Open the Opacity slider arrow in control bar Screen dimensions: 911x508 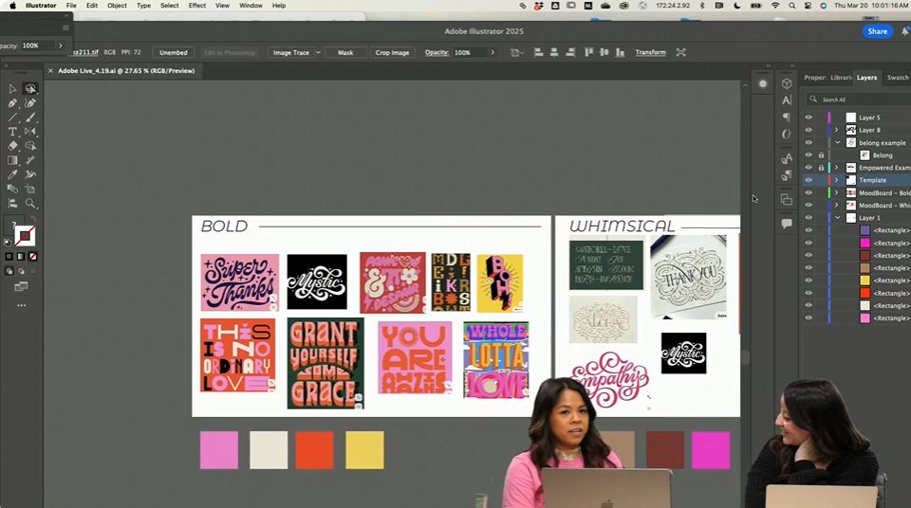pyautogui.click(x=493, y=52)
